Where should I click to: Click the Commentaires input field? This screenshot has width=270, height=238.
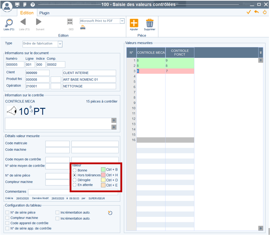[x=73, y=192]
